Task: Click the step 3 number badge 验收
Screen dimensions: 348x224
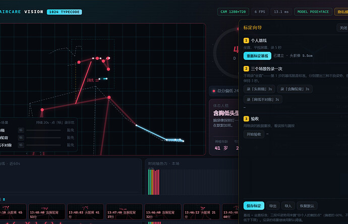Action: [x=246, y=119]
